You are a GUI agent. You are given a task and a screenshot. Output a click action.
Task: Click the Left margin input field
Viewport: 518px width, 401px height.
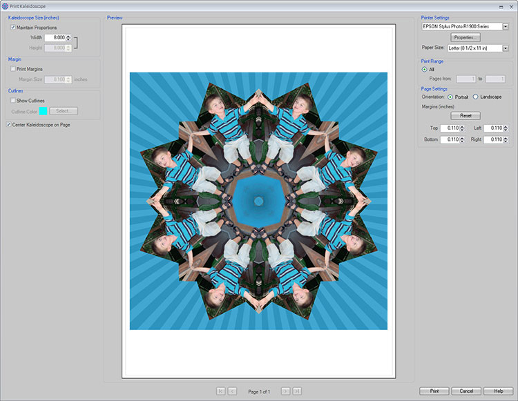pos(494,128)
